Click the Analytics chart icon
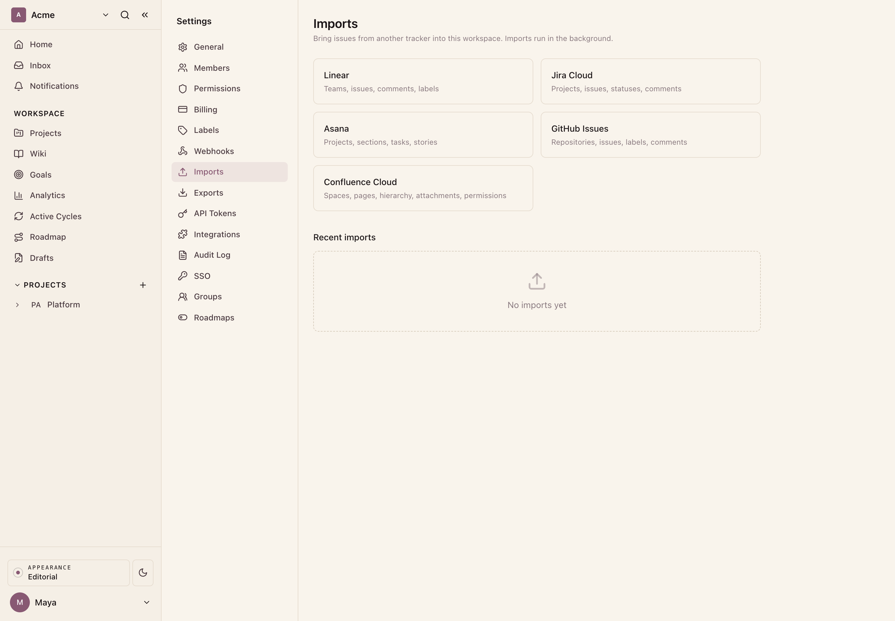The height and width of the screenshot is (621, 895). [x=19, y=195]
